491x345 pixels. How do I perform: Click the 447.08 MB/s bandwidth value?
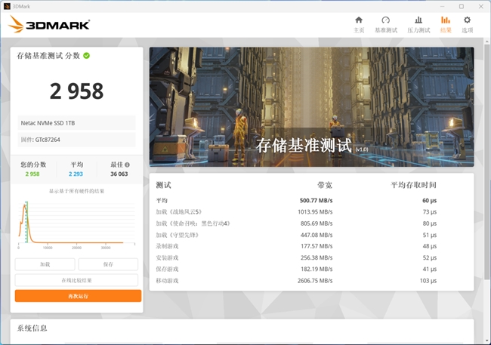pyautogui.click(x=317, y=235)
